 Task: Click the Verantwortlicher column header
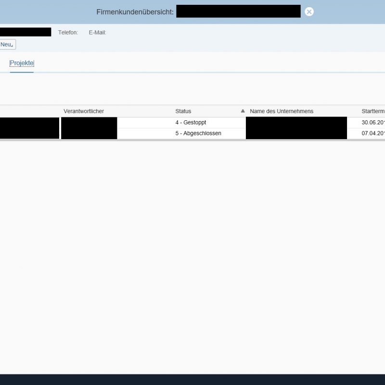pos(84,111)
